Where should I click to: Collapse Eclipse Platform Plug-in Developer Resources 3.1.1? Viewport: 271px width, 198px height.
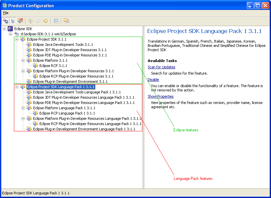[x=23, y=71]
